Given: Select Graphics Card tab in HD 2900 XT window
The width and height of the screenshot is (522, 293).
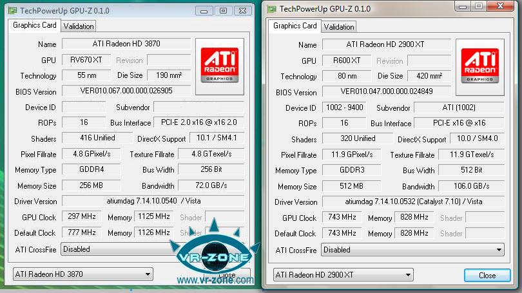Looking at the screenshot, I should (x=295, y=26).
